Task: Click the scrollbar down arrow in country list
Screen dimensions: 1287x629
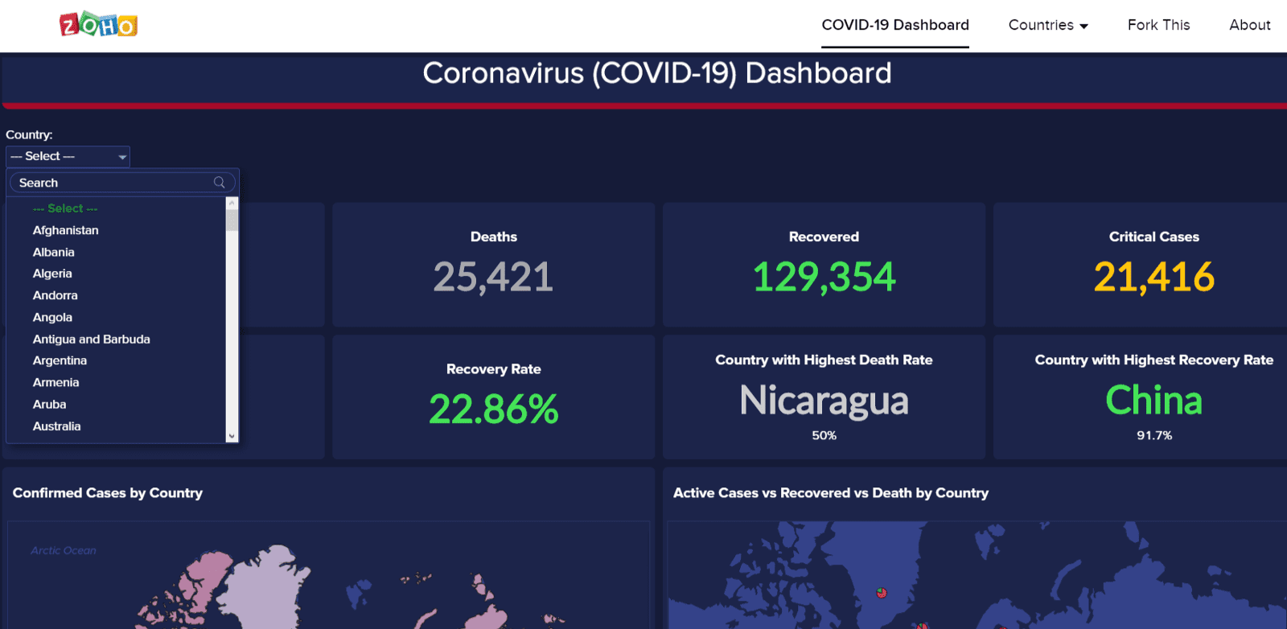Action: [x=232, y=436]
